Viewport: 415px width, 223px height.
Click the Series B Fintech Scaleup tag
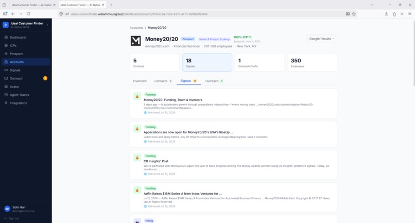point(214,39)
